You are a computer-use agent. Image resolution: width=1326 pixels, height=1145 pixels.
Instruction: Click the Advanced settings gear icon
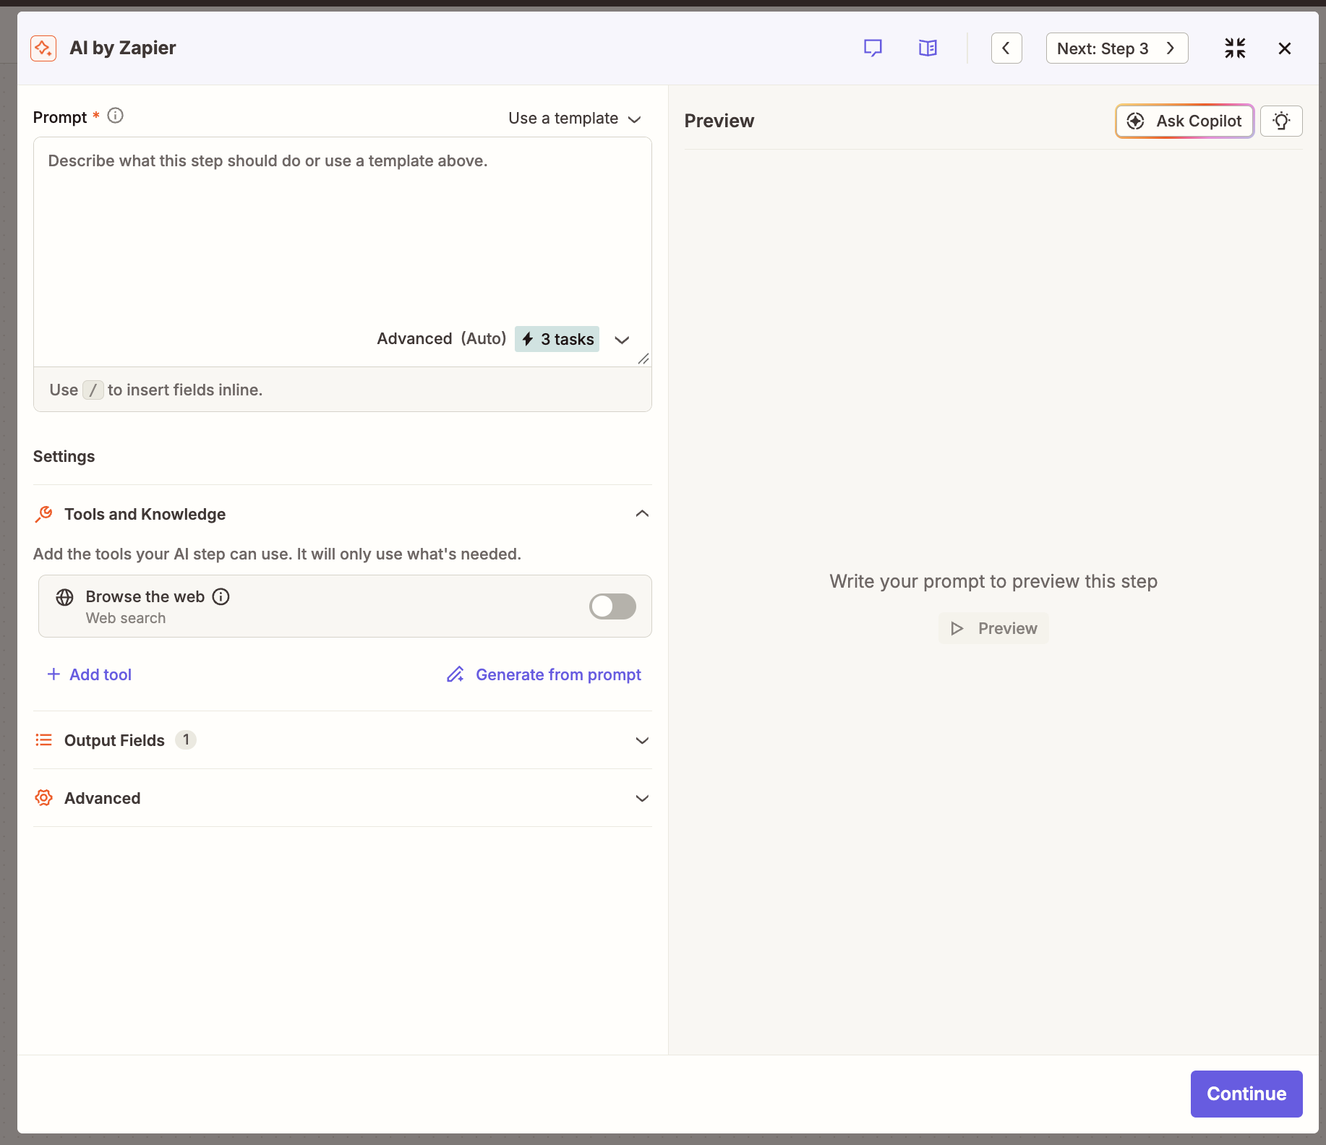pyautogui.click(x=44, y=798)
